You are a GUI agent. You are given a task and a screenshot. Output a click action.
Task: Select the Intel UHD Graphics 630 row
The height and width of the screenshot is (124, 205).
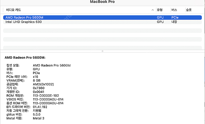[x=102, y=22]
